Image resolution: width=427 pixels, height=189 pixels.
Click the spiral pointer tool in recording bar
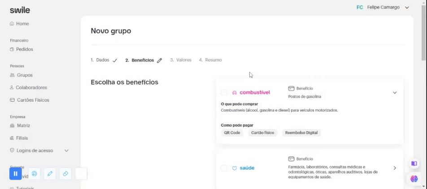34,173
